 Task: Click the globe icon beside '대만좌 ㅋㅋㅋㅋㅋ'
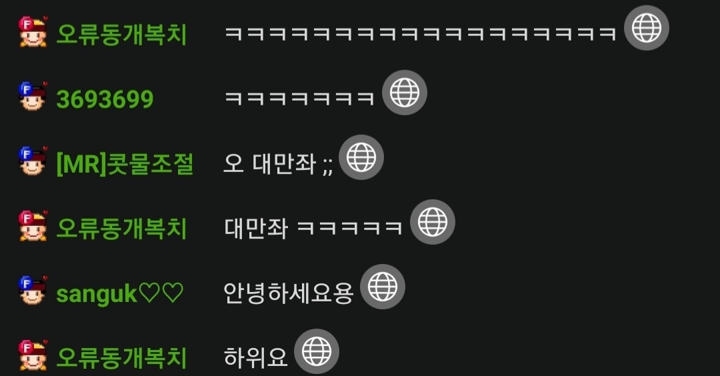pyautogui.click(x=433, y=222)
